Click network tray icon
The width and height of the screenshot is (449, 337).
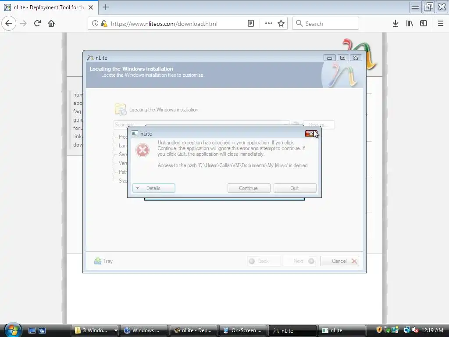(x=407, y=330)
